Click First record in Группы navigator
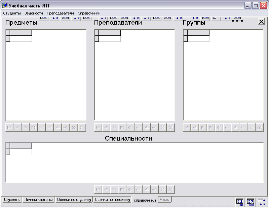The width and height of the screenshot is (269, 208). coord(187,128)
